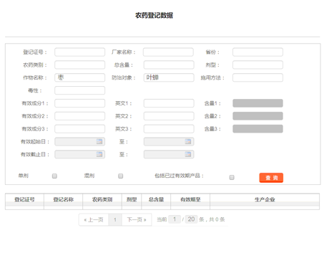Viewport: 324px width, 271px height.
Task: Focus the 有效成分2 input field
Action: click(80, 116)
